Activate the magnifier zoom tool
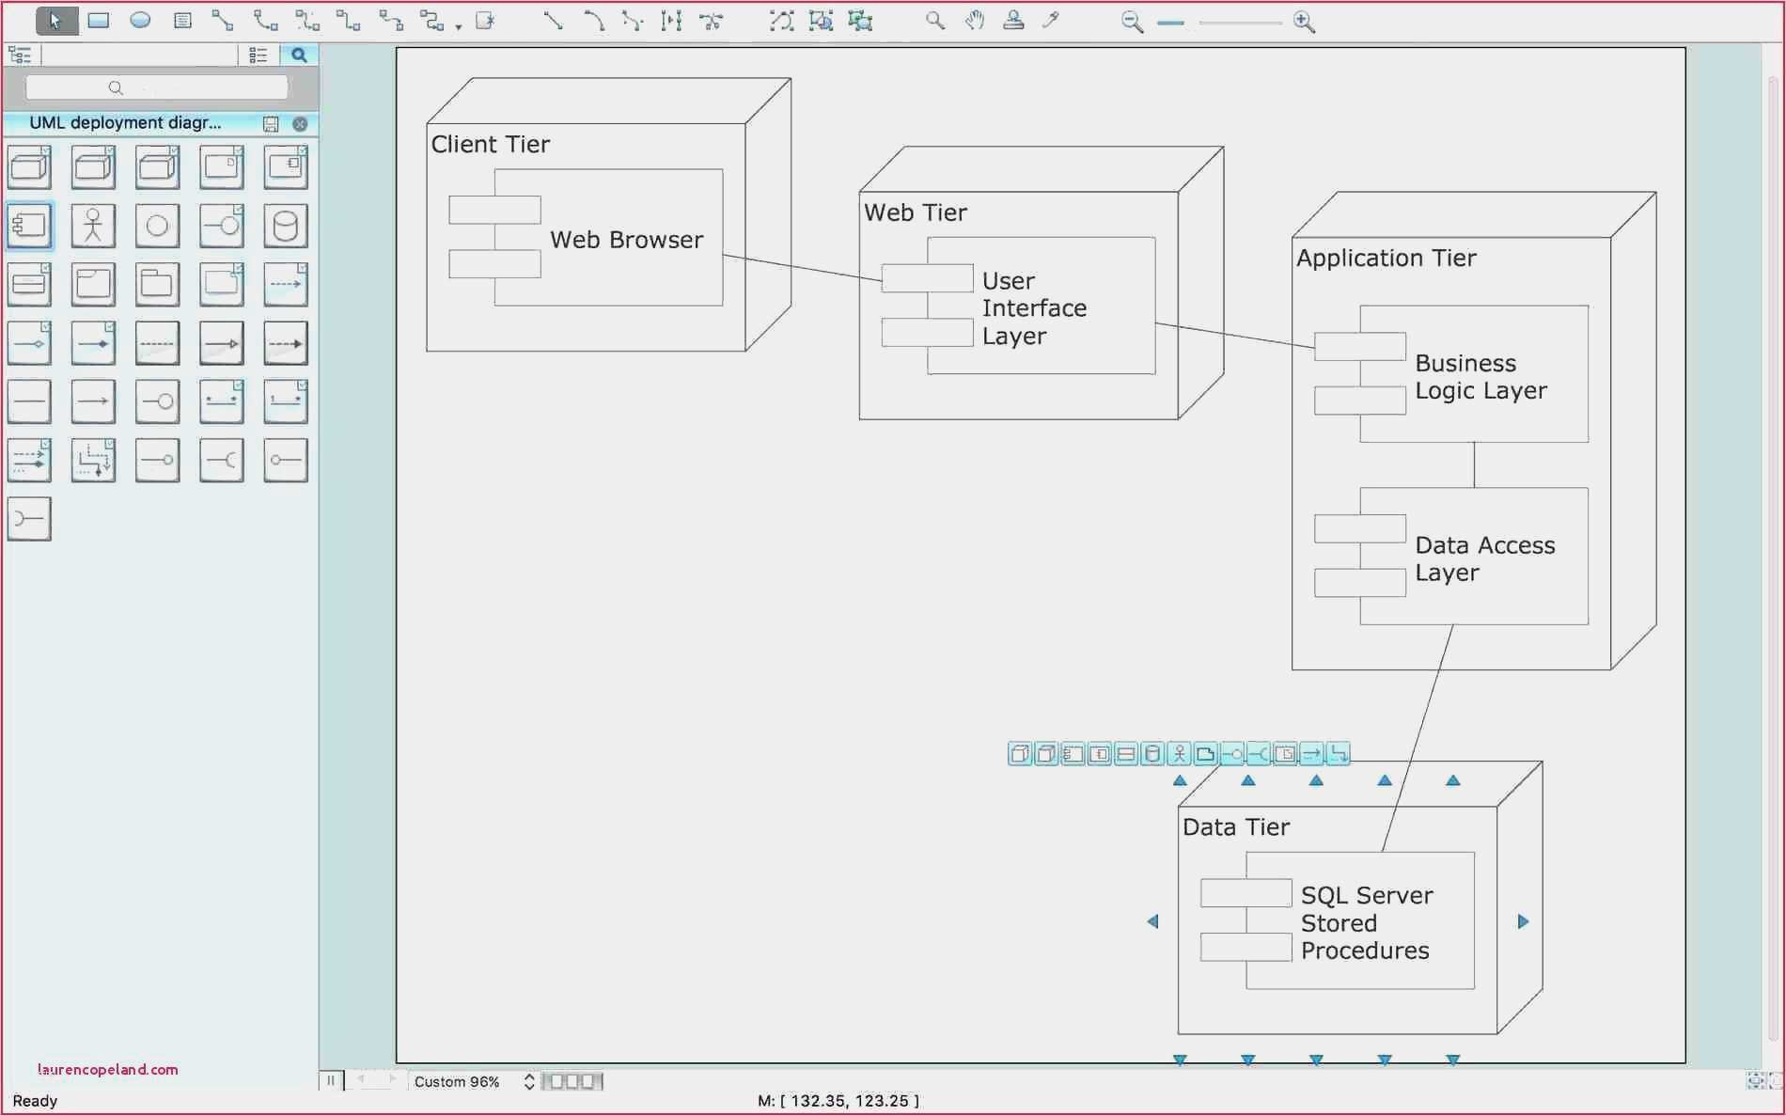The width and height of the screenshot is (1786, 1116). pyautogui.click(x=934, y=20)
